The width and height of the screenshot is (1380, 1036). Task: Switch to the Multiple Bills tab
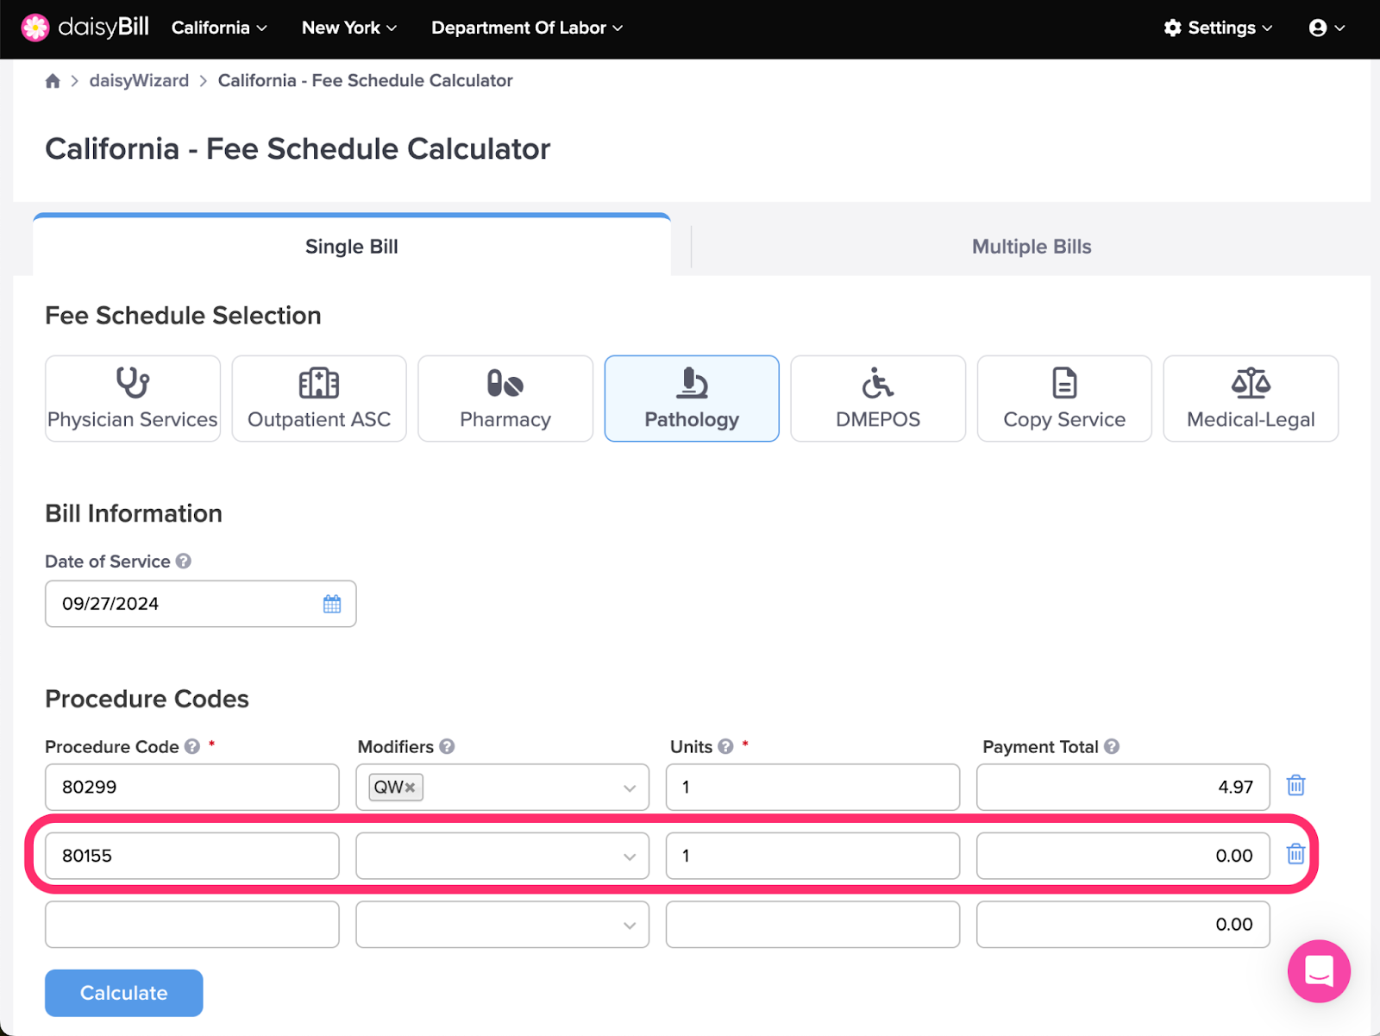click(1032, 247)
